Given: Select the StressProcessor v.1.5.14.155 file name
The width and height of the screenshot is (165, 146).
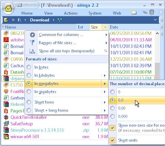Looking at the screenshot, I should [37, 130].
